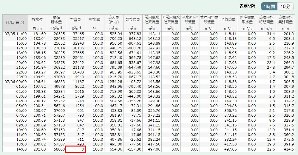This screenshot has height=155, width=298.
Task: Click hourly rainfall value 22.6
Action: click(x=271, y=149)
